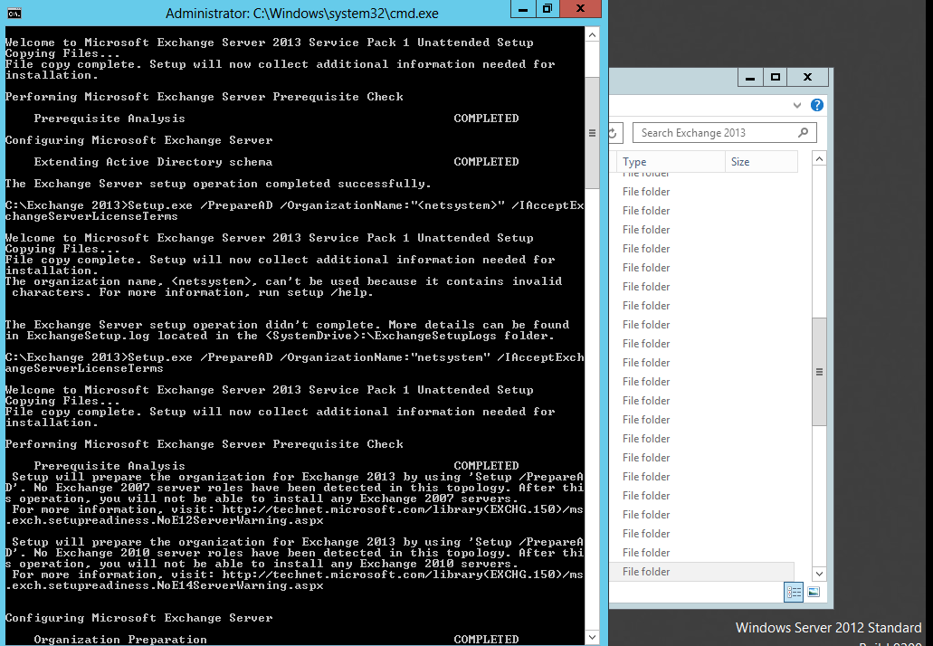Click the text "run setup /help." in cmd
This screenshot has height=646, width=933.
click(x=315, y=292)
